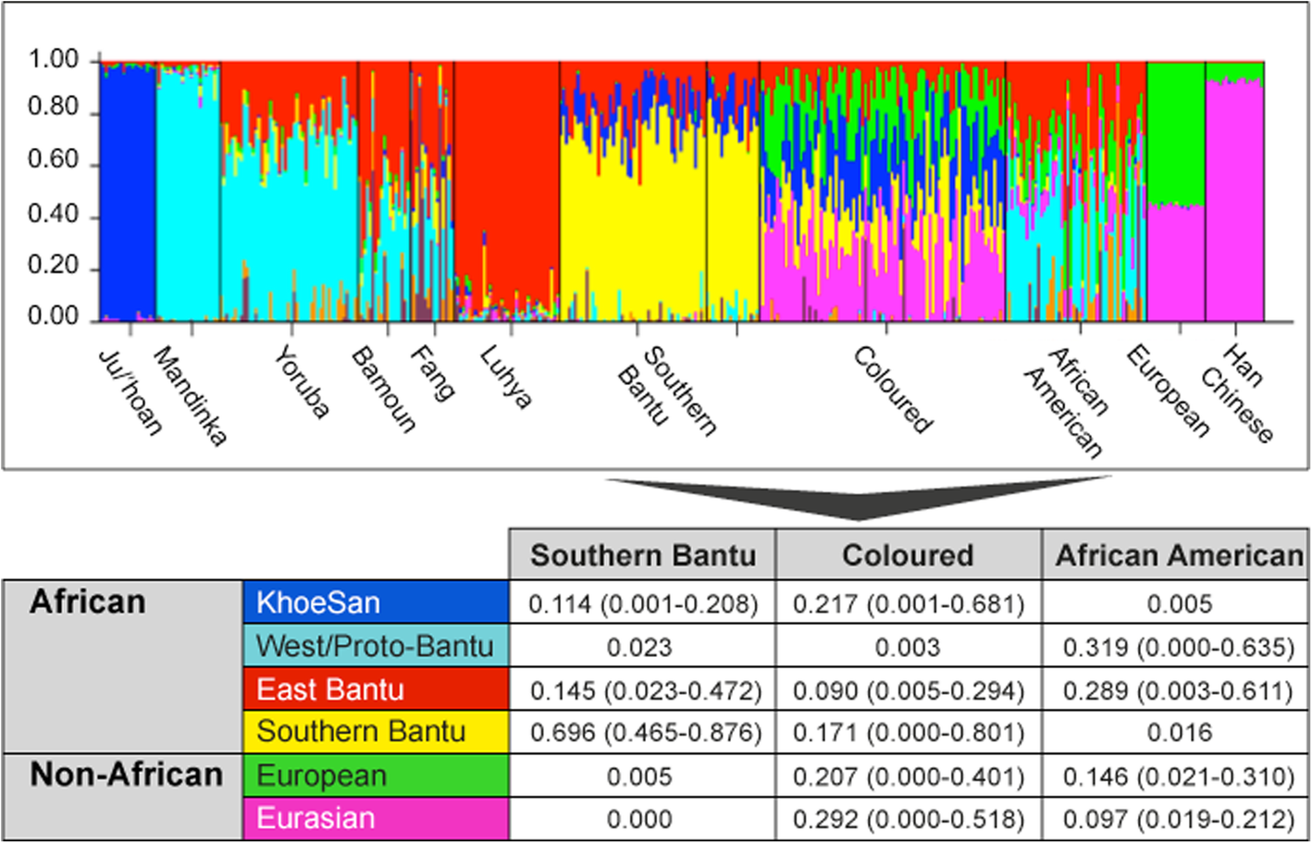Choose the yellow Southern Bantu legend cell
Image resolution: width=1312 pixels, height=843 pixels.
click(376, 732)
